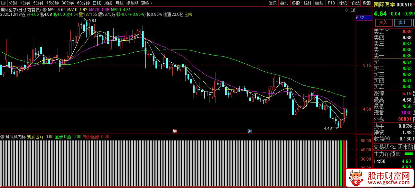Switch to 分时 chart period
Screen dimensions: 415x188
13,3
